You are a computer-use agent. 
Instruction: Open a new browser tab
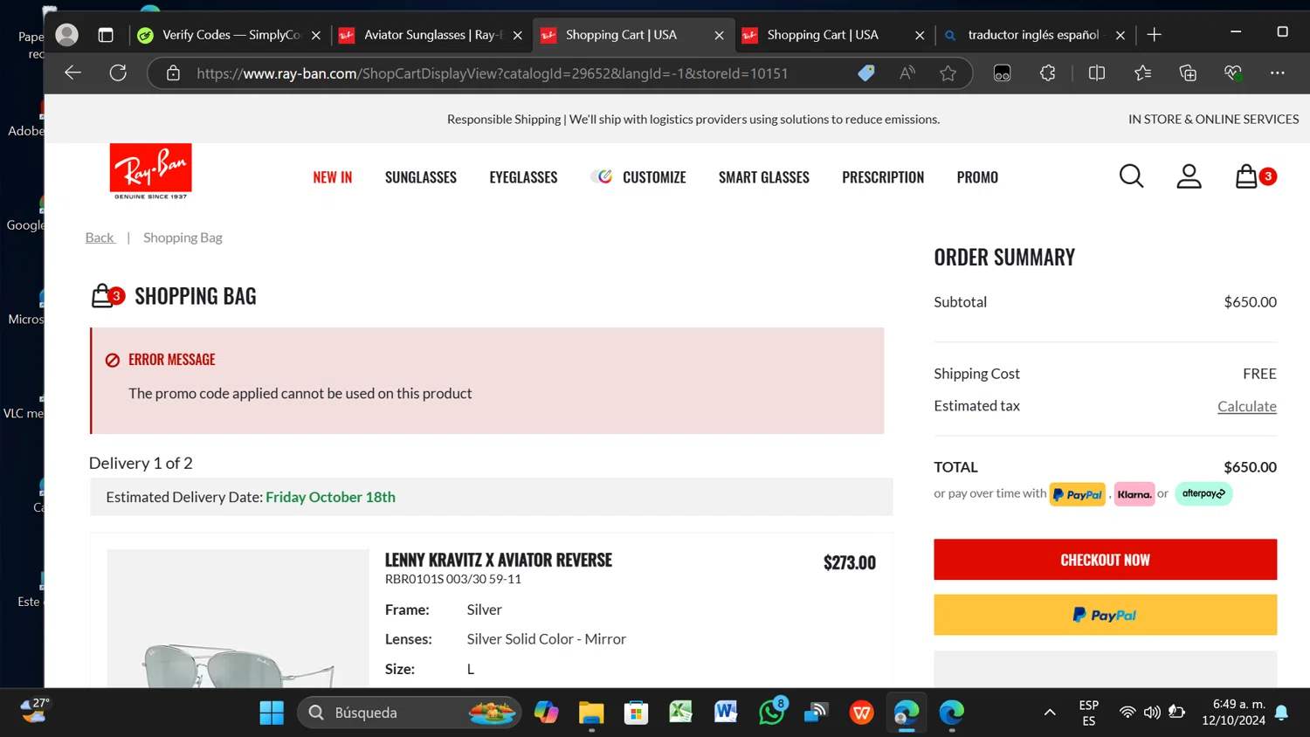pyautogui.click(x=1154, y=35)
